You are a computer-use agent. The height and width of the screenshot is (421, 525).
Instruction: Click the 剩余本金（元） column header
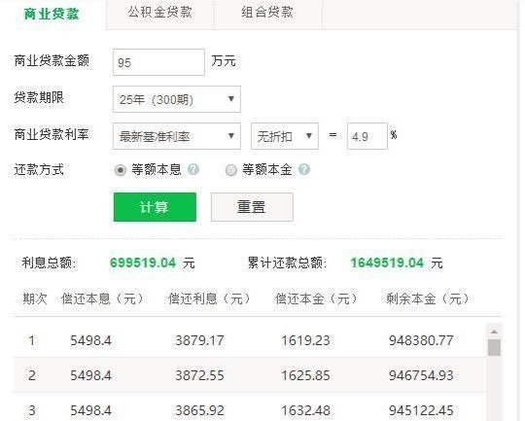point(427,298)
